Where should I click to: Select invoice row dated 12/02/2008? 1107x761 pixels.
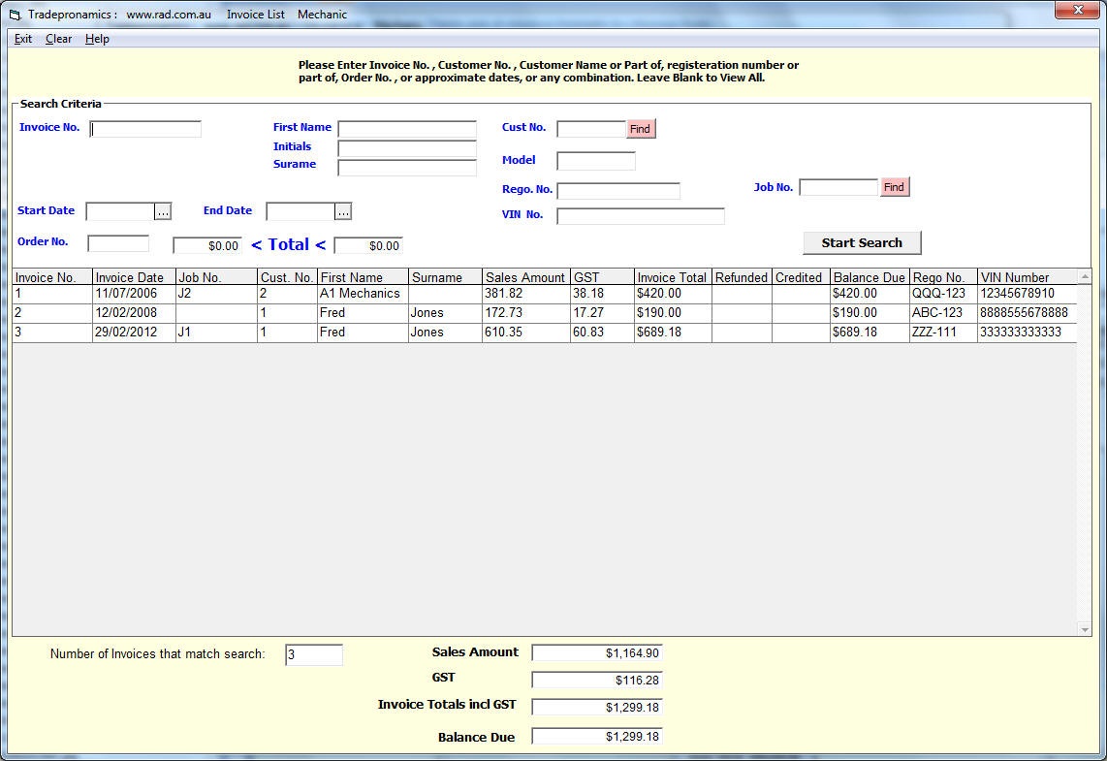coord(545,313)
